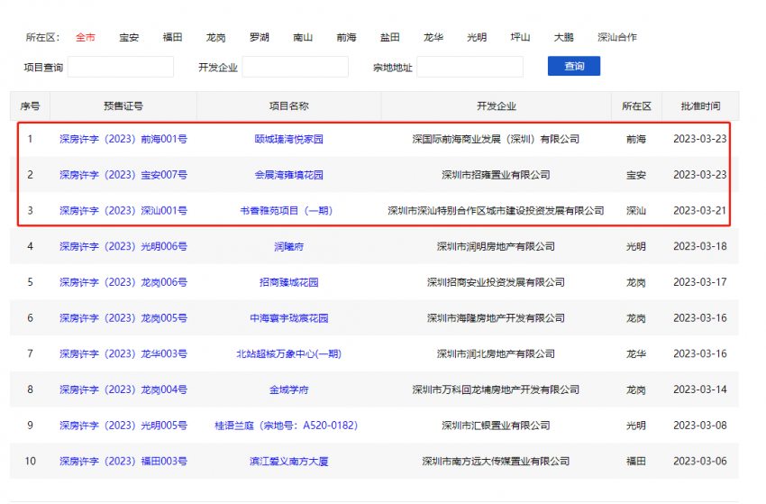Open project 桂语兰庭 A520-0182
The width and height of the screenshot is (766, 504).
287,426
